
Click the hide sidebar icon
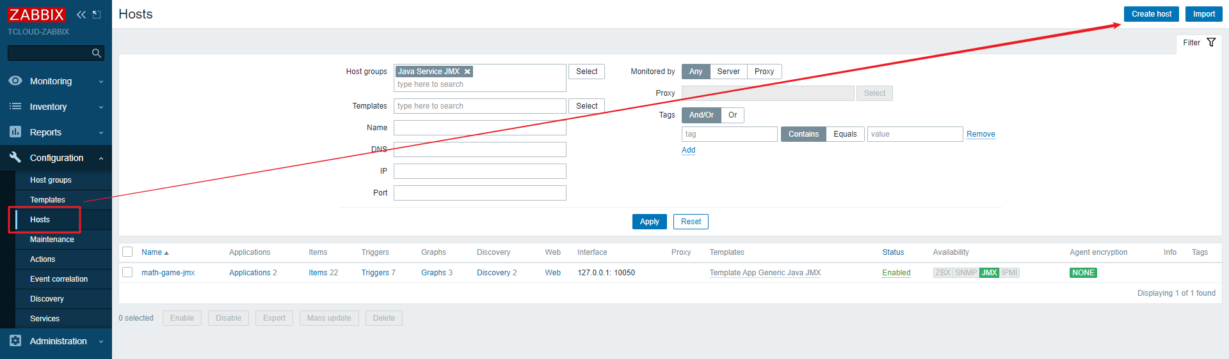[97, 15]
